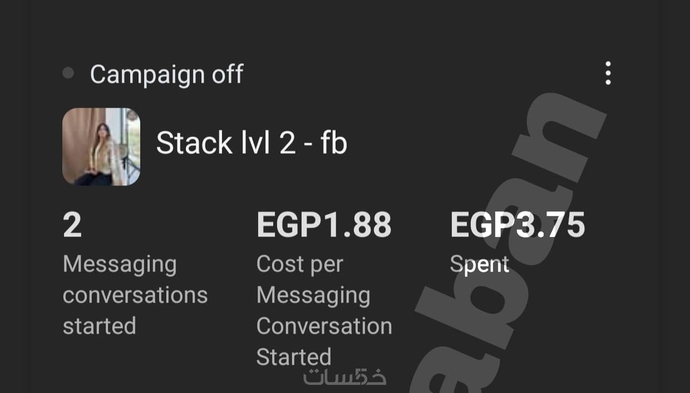
Task: Select the "Spent" metric label
Action: (479, 264)
